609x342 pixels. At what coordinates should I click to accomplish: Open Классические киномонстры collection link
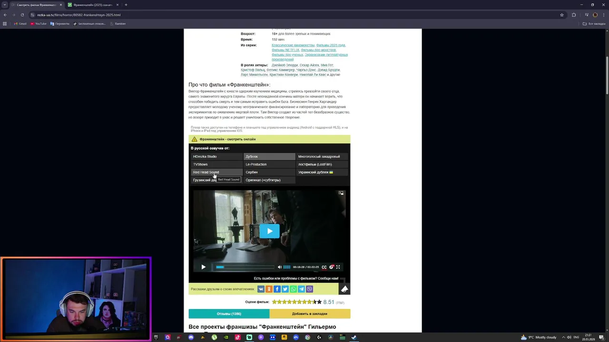click(x=293, y=45)
